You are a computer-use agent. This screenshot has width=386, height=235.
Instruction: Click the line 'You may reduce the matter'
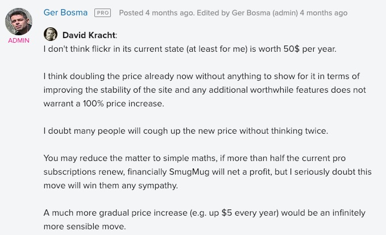[194, 158]
